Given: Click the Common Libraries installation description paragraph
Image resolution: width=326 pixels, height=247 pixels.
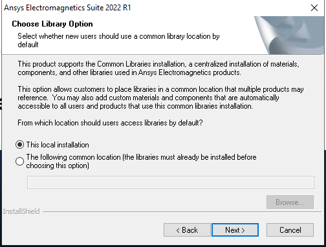Looking at the screenshot, I should pos(158,68).
